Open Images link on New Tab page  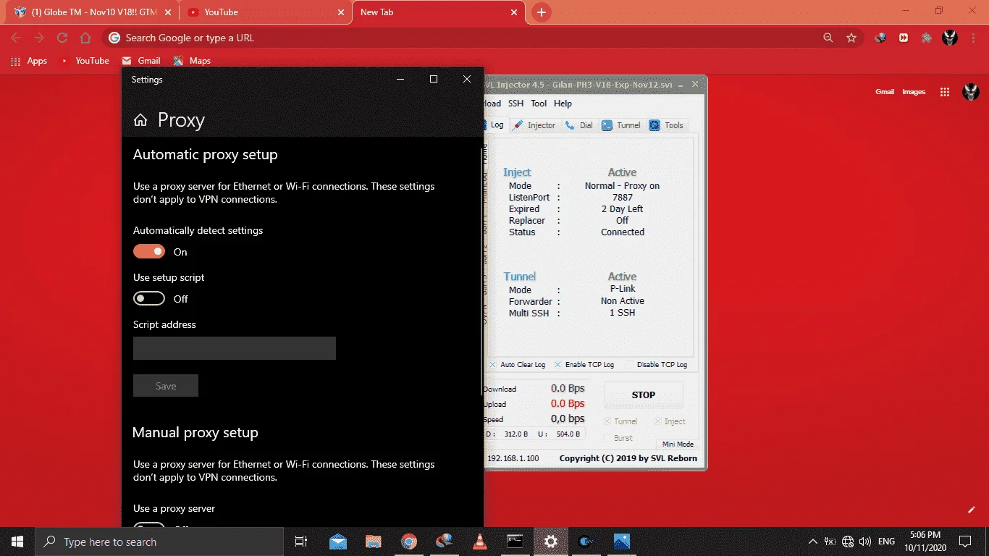[x=914, y=92]
